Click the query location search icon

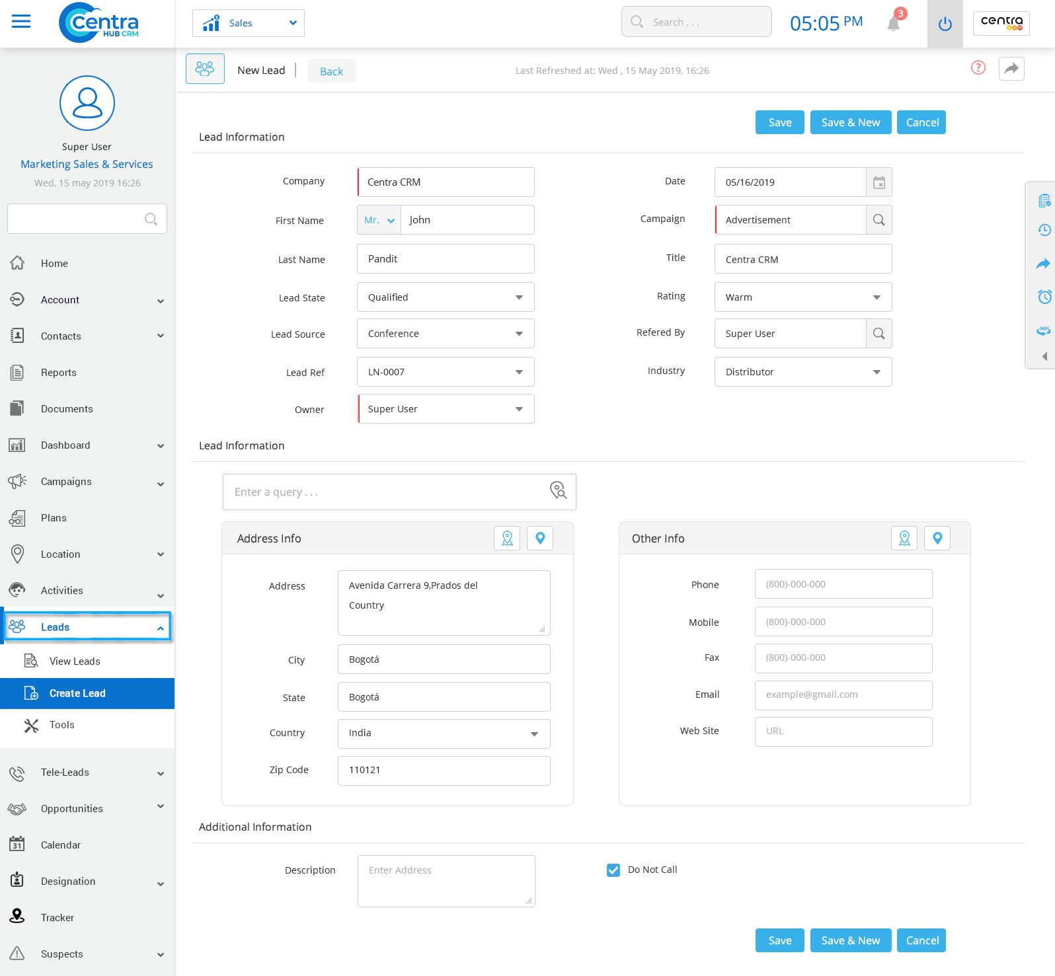click(558, 490)
